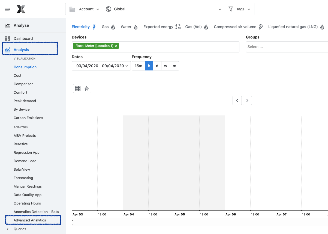Set frequency to weekly (w)

tap(165, 66)
